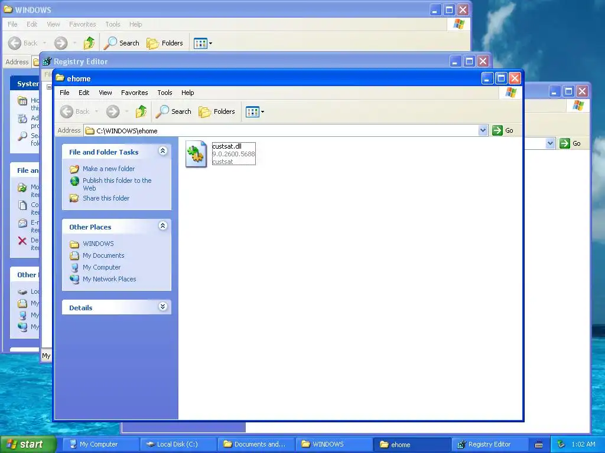This screenshot has width=605, height=453.
Task: Click Make a new folder link
Action: pyautogui.click(x=109, y=169)
